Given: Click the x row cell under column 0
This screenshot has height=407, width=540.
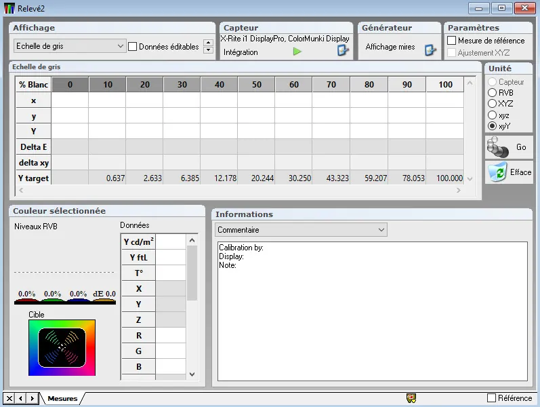Looking at the screenshot, I should point(70,100).
